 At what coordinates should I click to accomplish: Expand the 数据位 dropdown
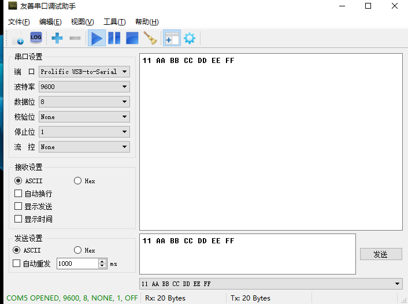(x=84, y=102)
